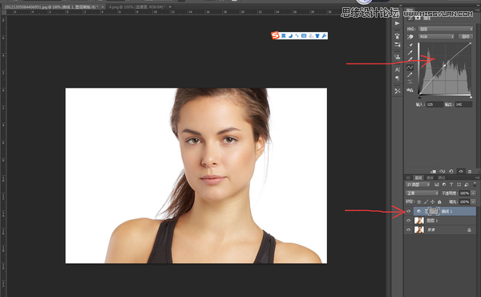Pick the white point eyedropper in Curves

click(x=410, y=59)
